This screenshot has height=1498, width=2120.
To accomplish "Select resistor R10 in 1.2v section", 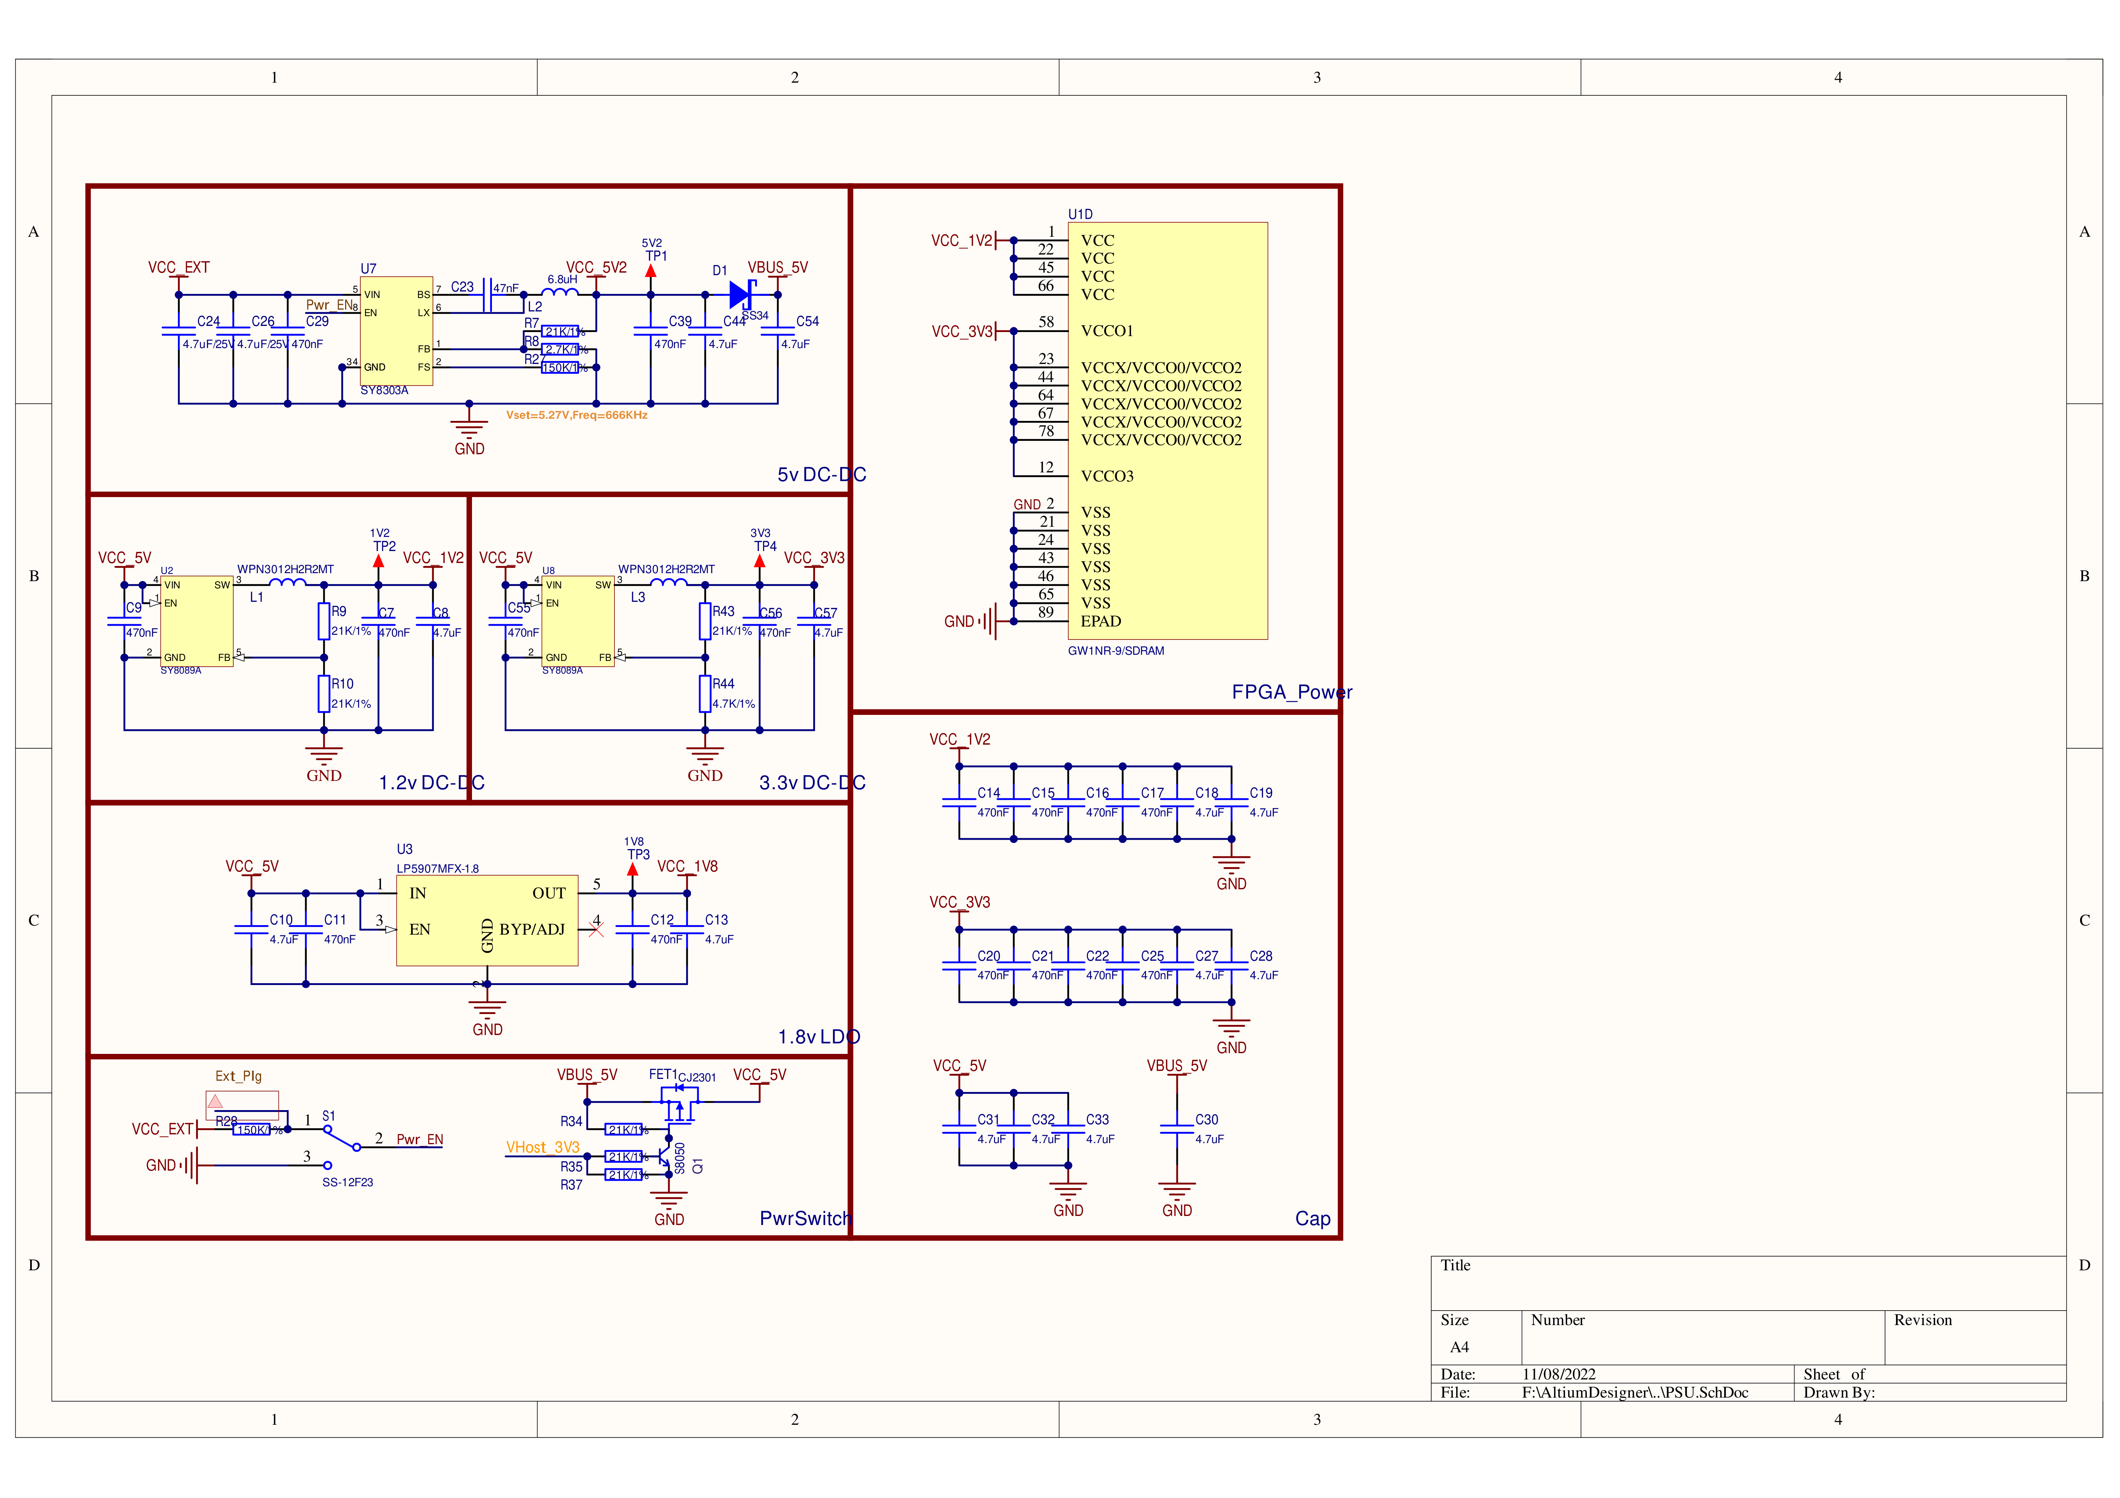I will coord(324,694).
